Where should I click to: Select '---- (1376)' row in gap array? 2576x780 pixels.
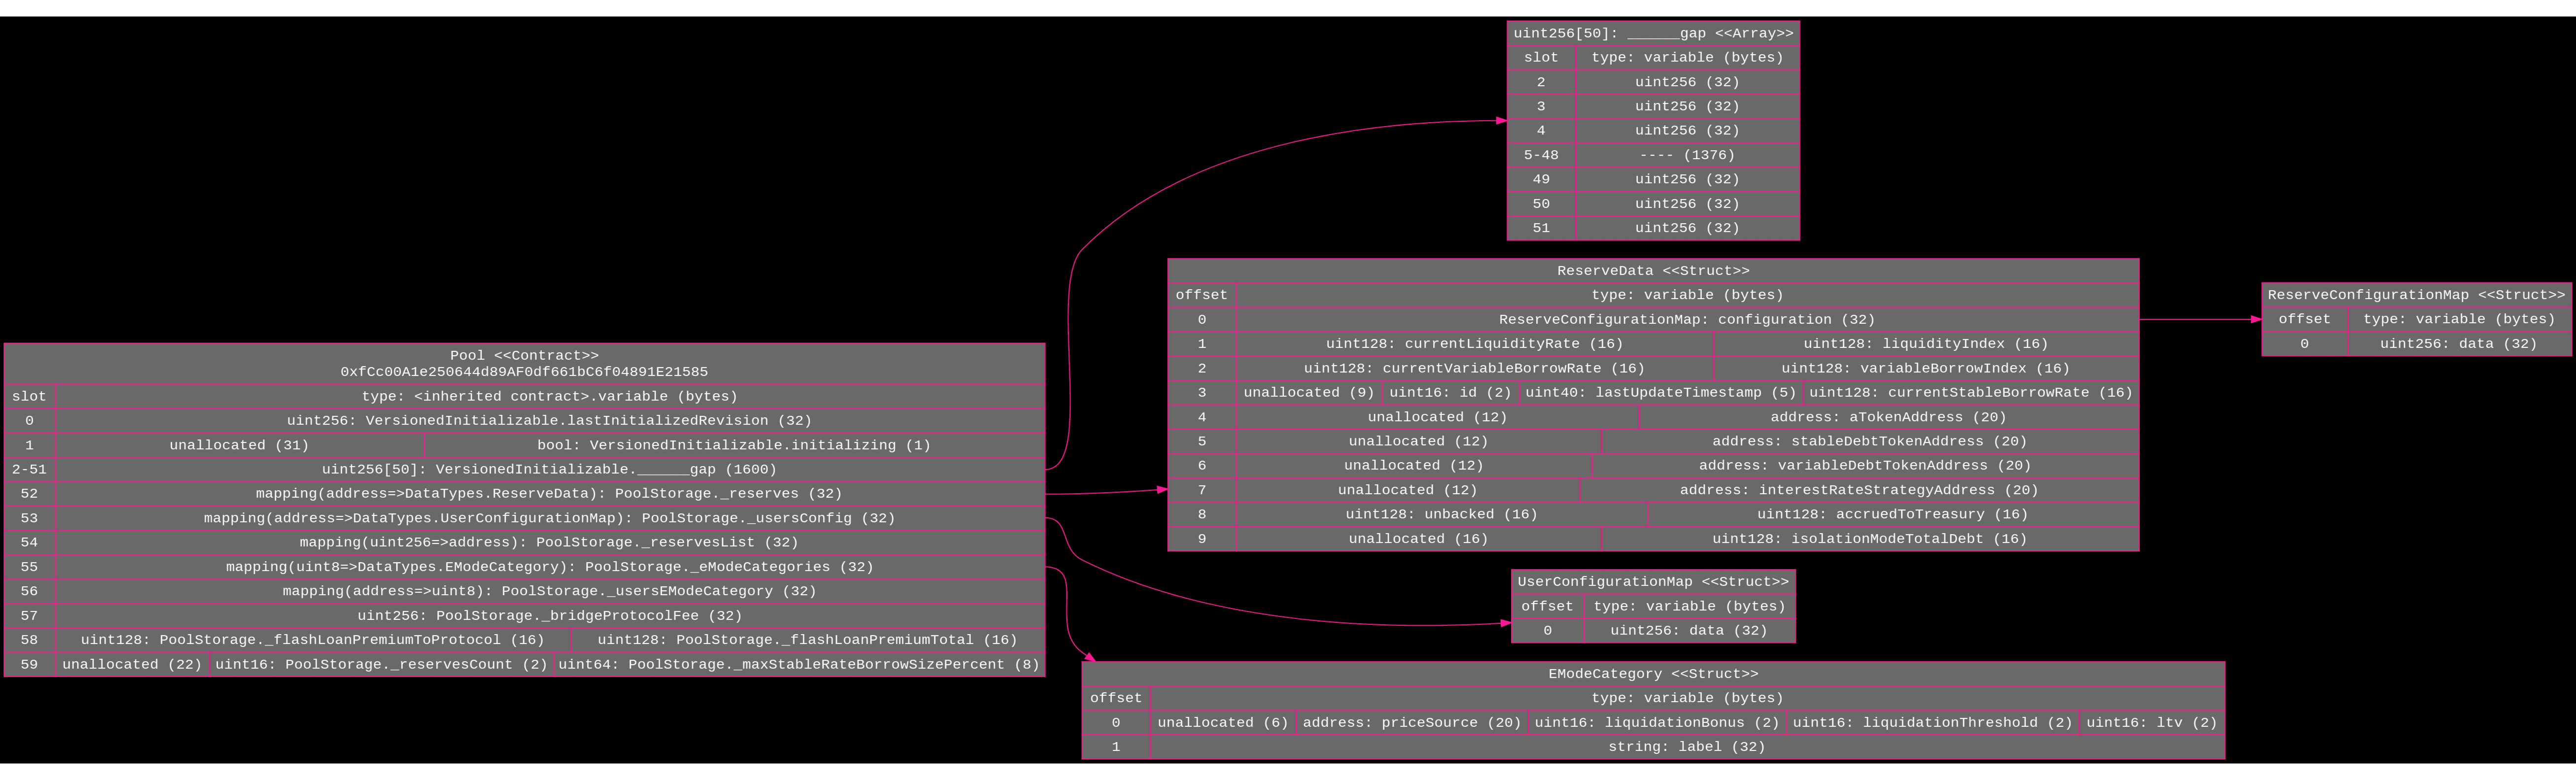tap(1687, 155)
